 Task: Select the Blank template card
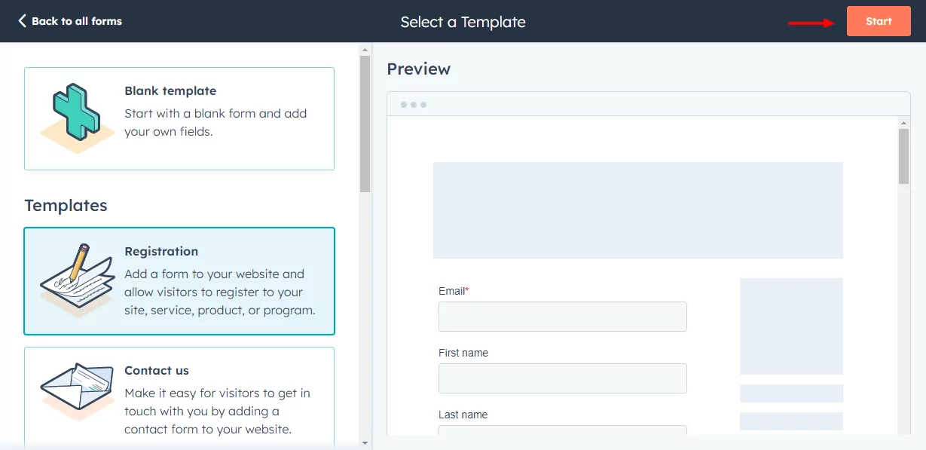179,118
